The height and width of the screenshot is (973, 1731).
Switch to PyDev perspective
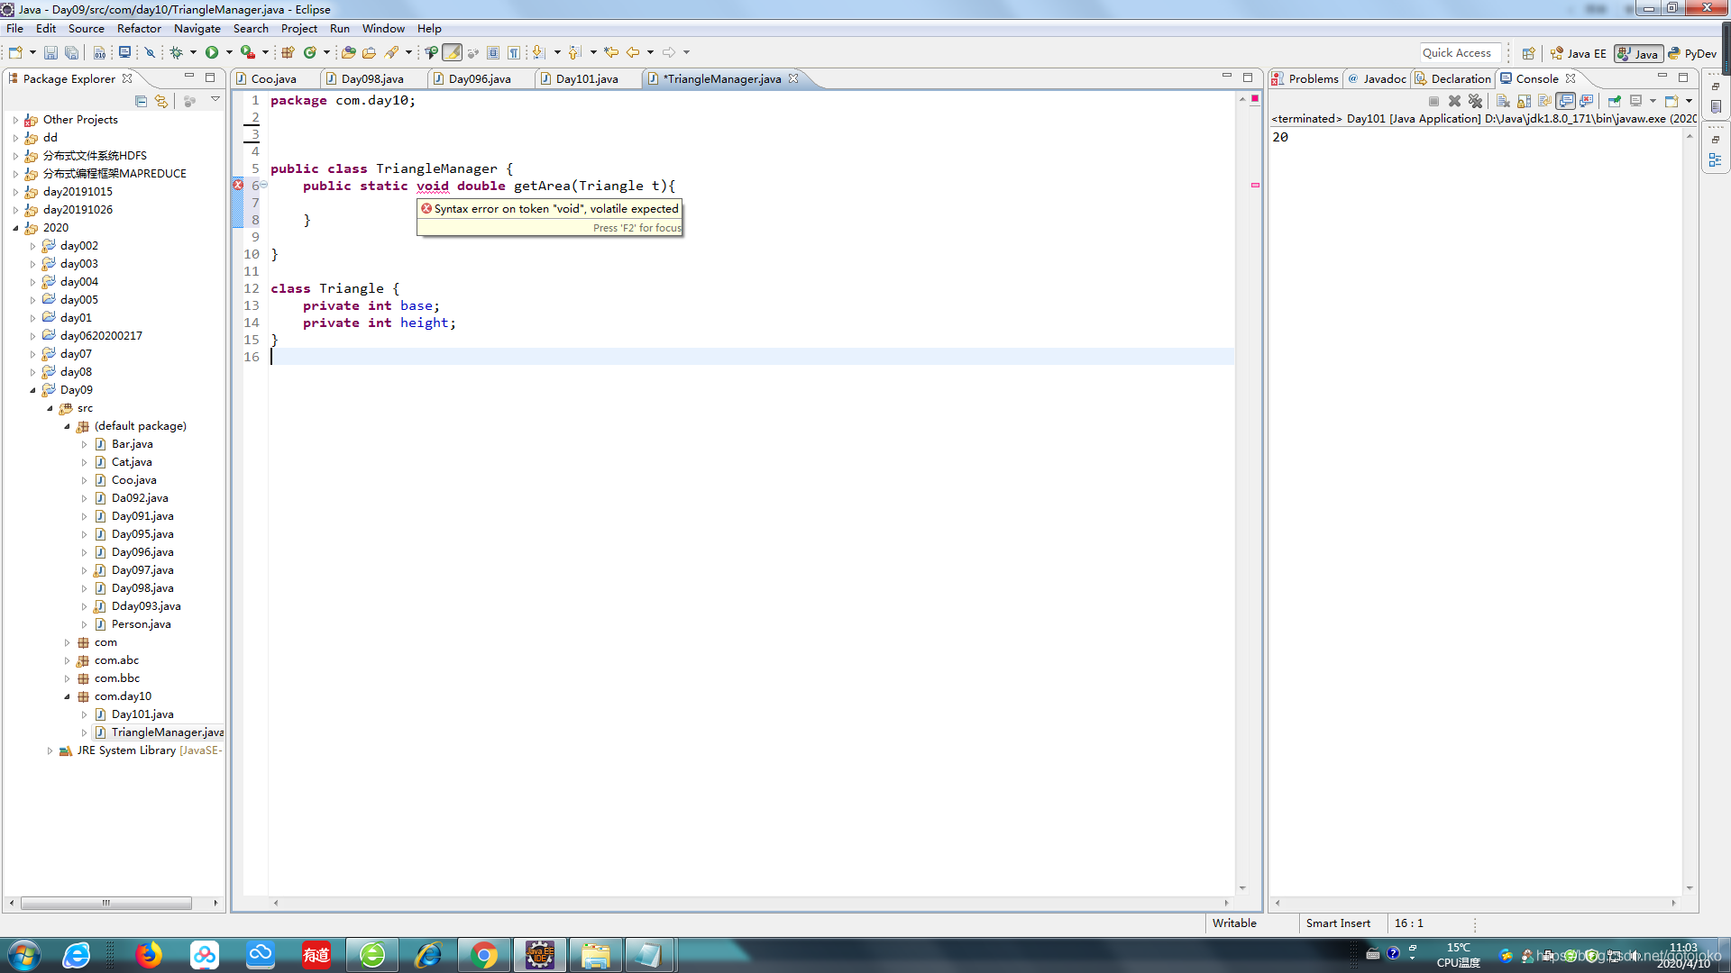(x=1692, y=53)
